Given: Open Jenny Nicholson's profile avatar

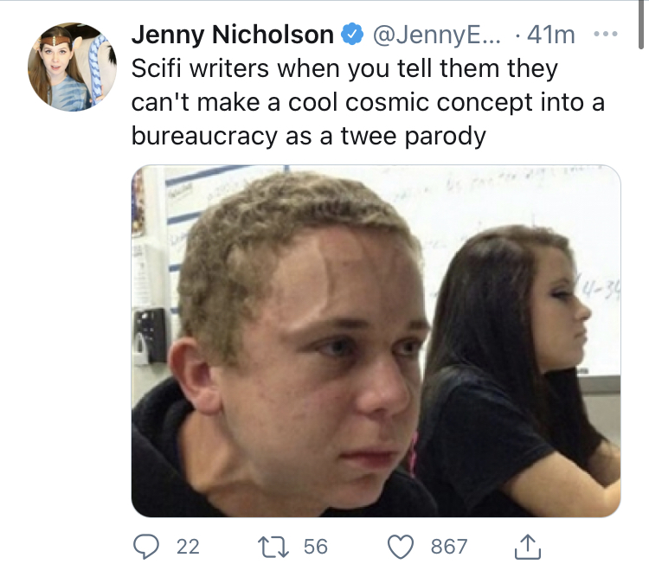Looking at the screenshot, I should (x=70, y=68).
